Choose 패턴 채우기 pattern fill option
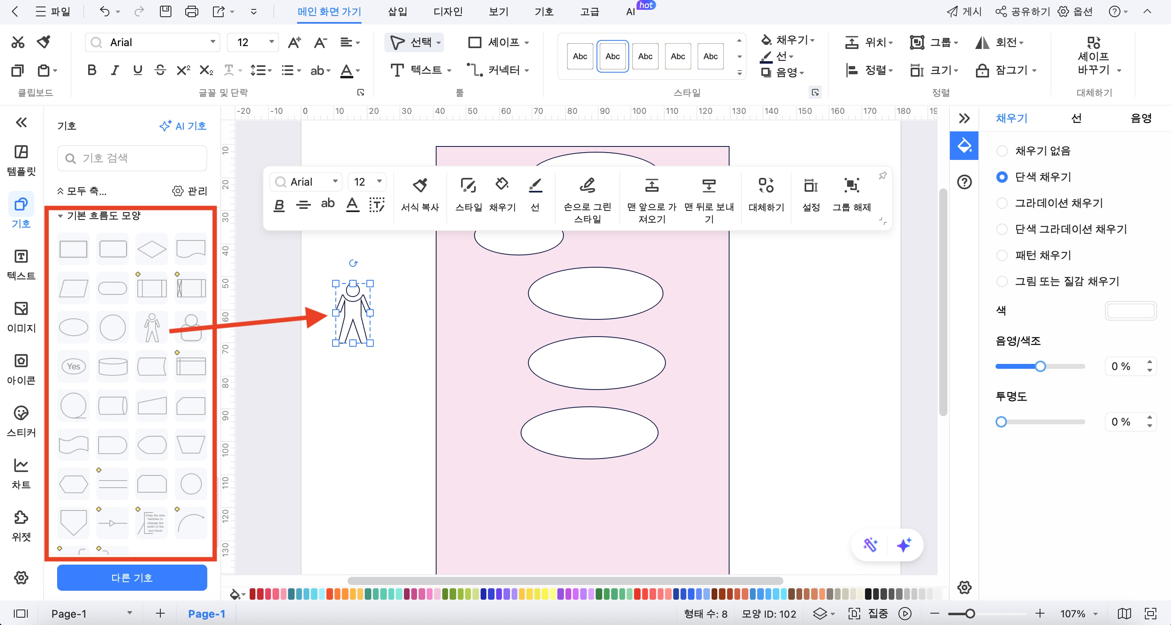The width and height of the screenshot is (1171, 625). (x=1001, y=255)
